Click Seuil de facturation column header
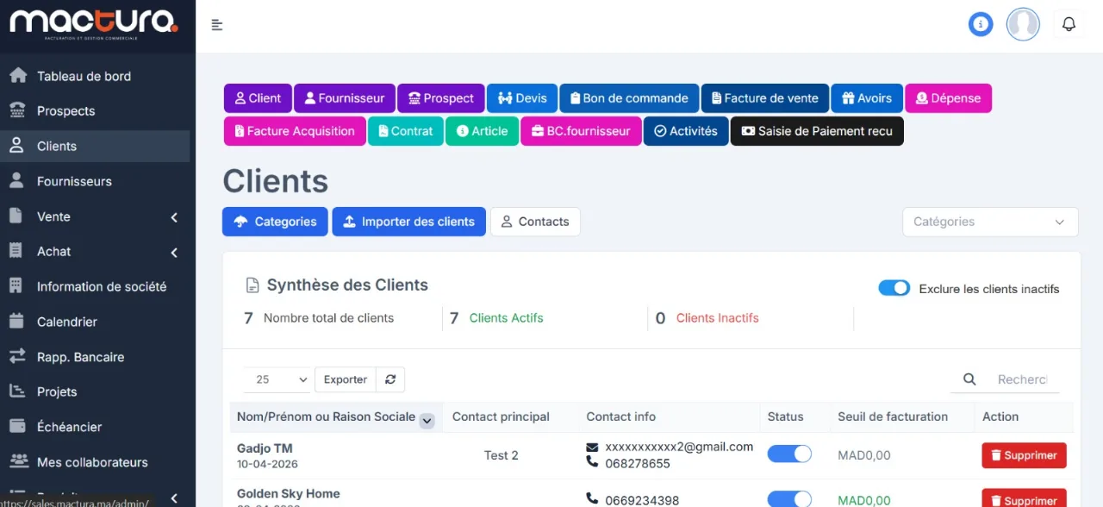The height and width of the screenshot is (507, 1103). click(893, 416)
